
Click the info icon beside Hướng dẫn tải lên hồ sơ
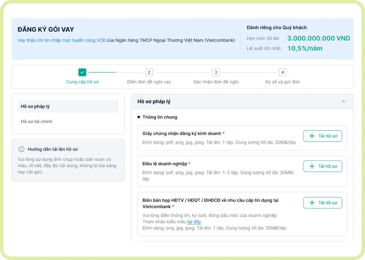(x=21, y=149)
